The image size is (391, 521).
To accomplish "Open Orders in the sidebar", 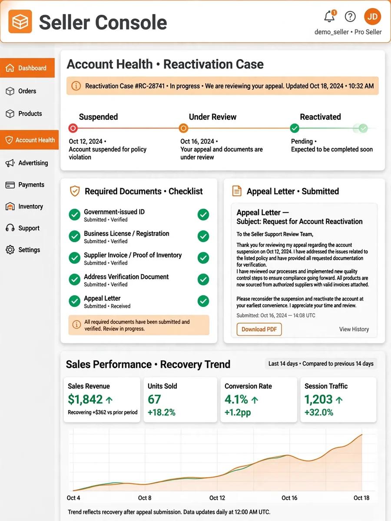I will pos(27,91).
